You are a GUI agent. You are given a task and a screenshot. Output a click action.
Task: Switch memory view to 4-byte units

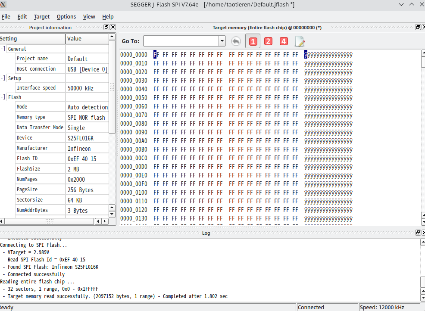pos(284,41)
